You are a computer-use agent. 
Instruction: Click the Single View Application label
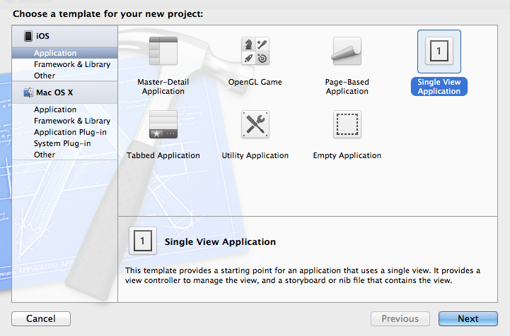coord(439,87)
